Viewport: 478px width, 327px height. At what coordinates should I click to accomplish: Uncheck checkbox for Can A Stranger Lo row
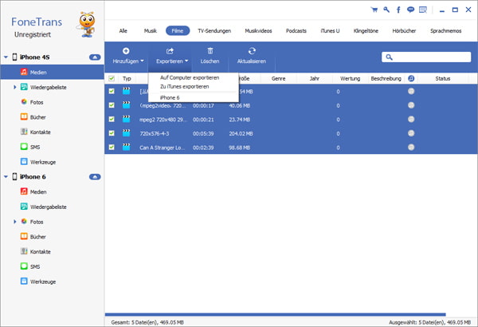(112, 148)
